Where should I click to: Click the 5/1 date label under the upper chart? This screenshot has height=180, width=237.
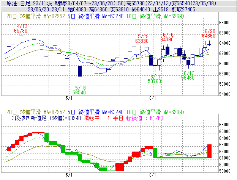[69, 98]
